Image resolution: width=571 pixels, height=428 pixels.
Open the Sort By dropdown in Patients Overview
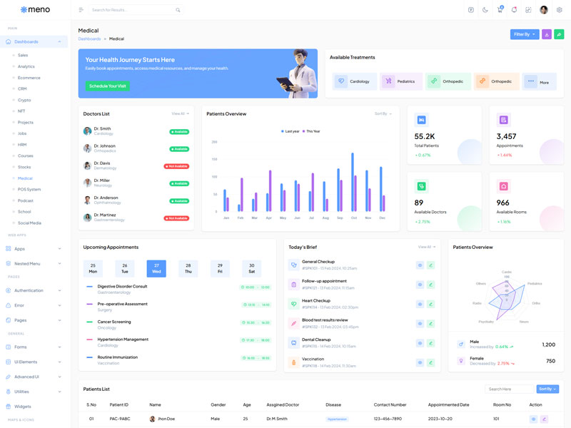(383, 113)
